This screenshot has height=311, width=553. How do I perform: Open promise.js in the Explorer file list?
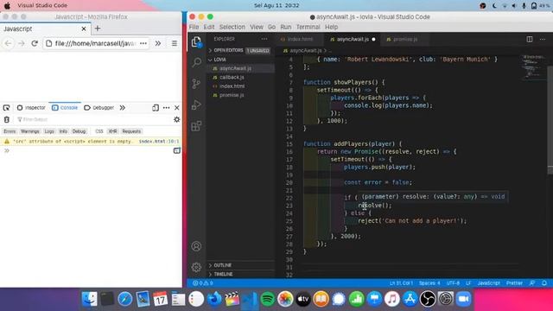[x=240, y=95]
